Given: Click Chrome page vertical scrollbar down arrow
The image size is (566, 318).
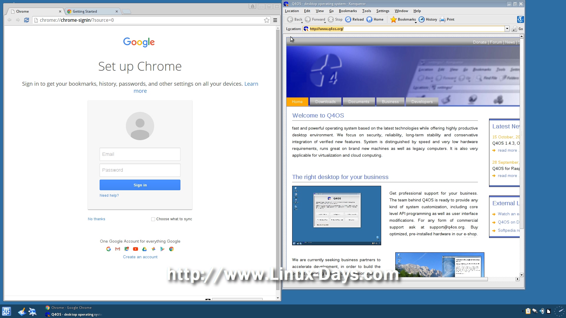Looking at the screenshot, I should pyautogui.click(x=278, y=298).
